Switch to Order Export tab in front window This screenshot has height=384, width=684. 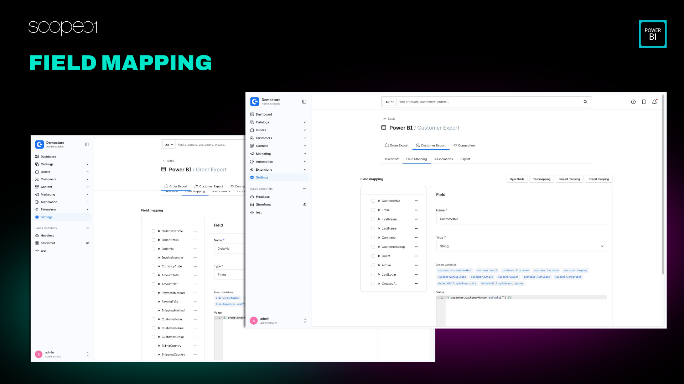coord(397,145)
